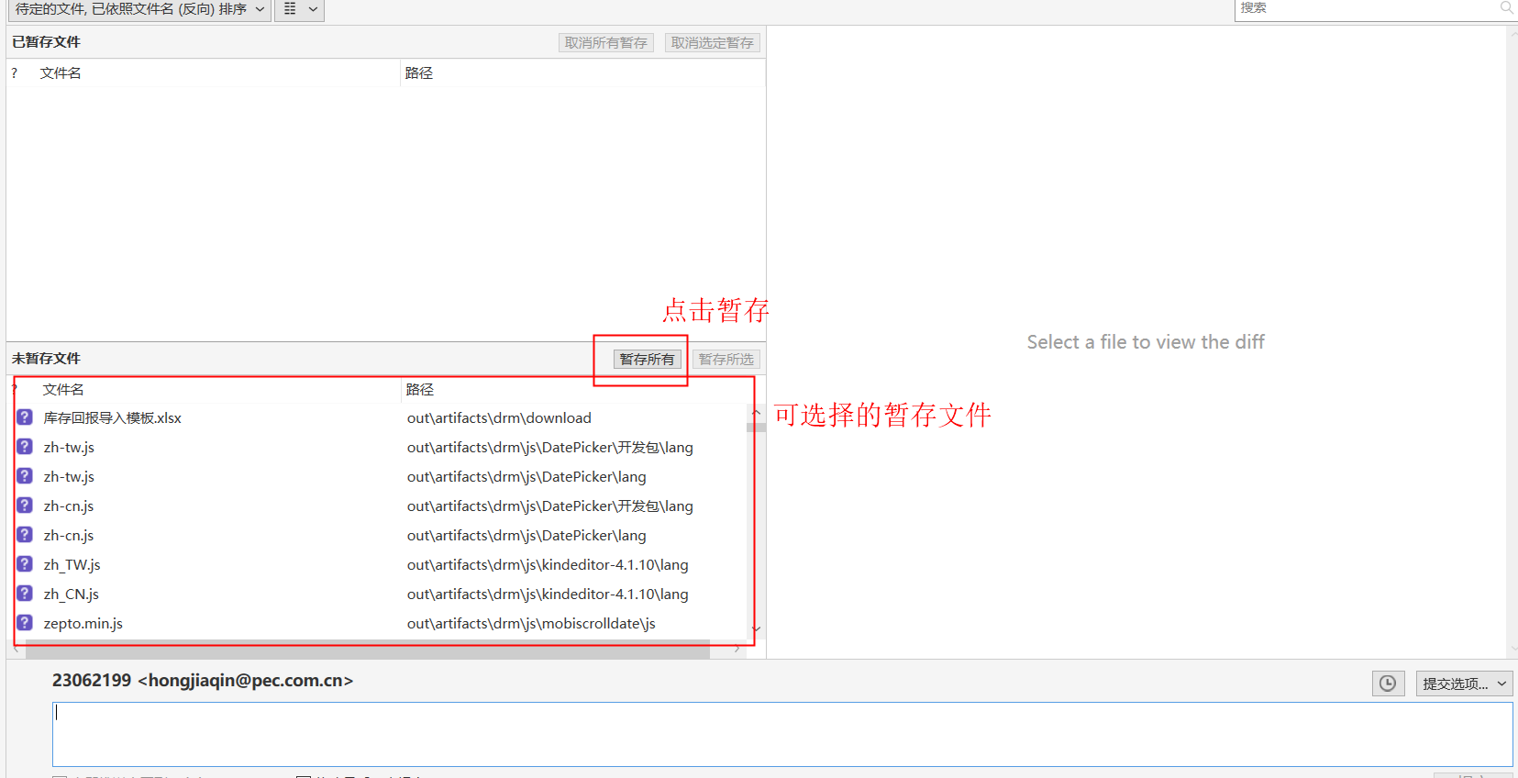Open recent commit messages clock icon
This screenshot has height=778, width=1518.
[x=1388, y=684]
